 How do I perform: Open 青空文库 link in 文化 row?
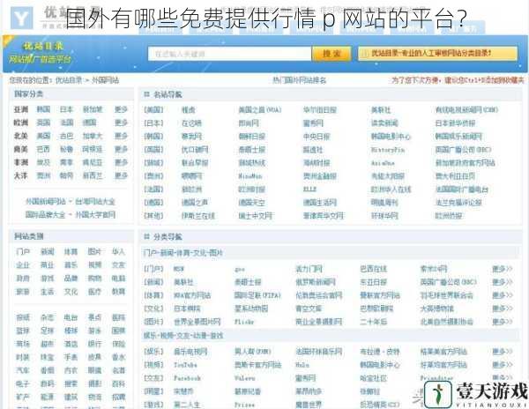point(309,309)
